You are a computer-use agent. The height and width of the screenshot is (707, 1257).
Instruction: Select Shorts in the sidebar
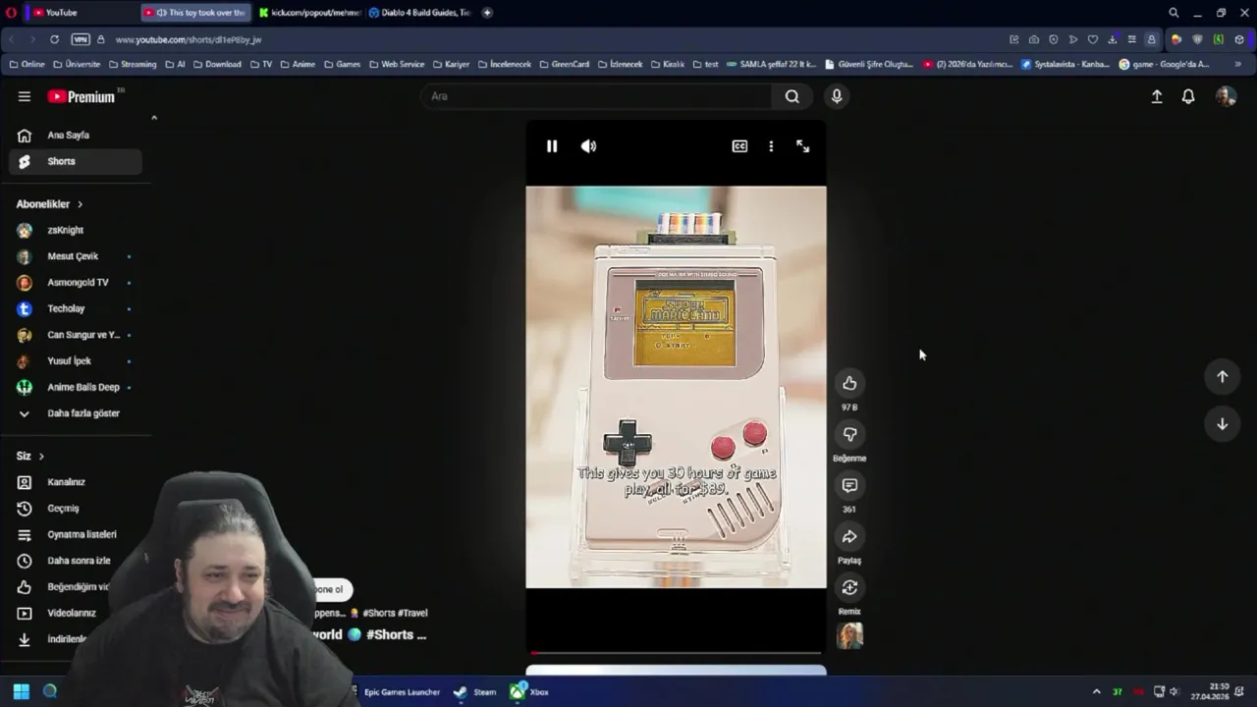76,161
